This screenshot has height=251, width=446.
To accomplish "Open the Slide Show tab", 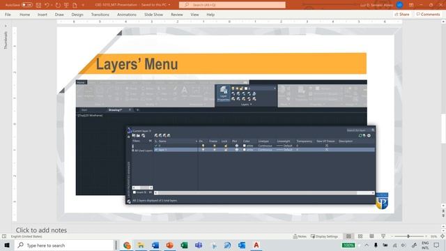I will coord(153,15).
